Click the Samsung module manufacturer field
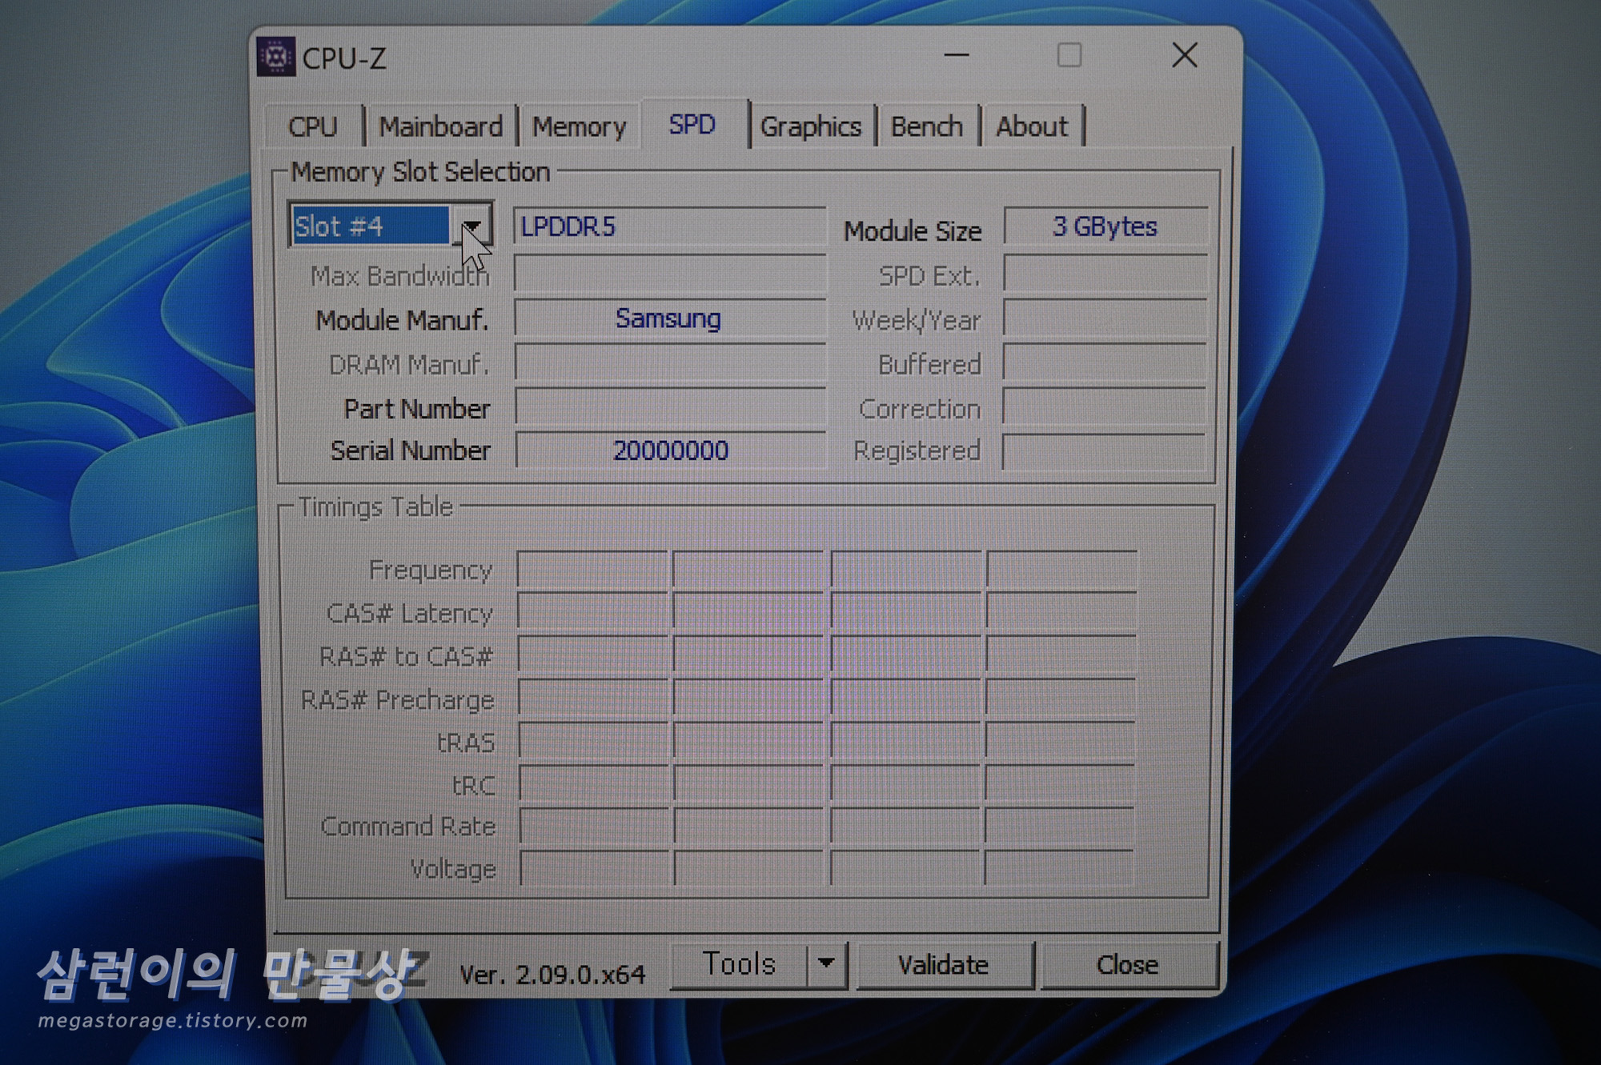 (x=668, y=318)
